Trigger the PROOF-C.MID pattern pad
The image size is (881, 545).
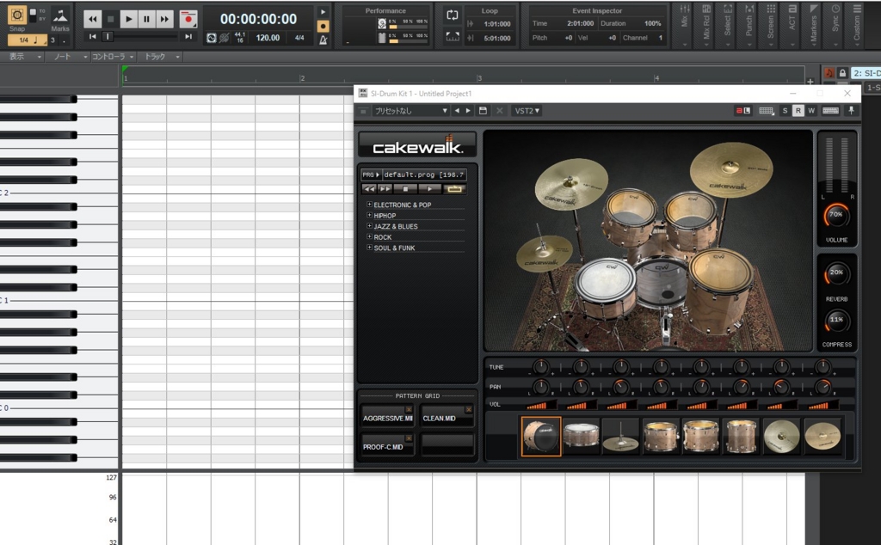coord(388,444)
